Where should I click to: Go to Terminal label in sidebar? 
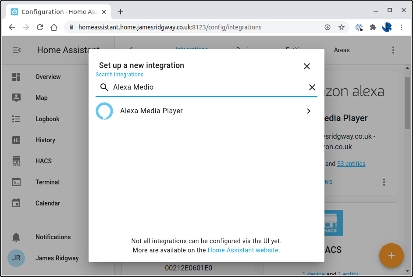coord(47,182)
